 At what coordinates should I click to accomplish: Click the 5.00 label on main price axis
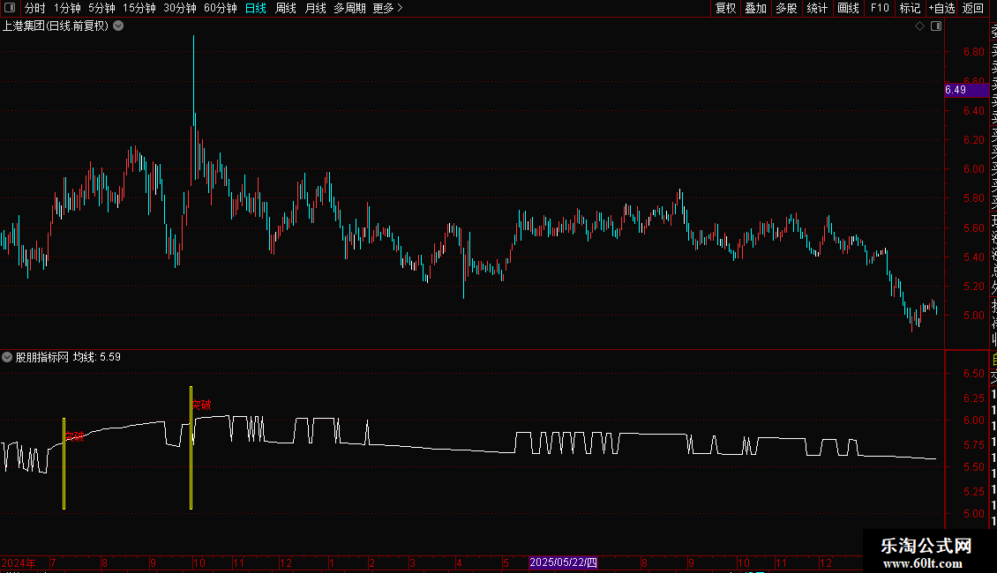click(x=973, y=315)
